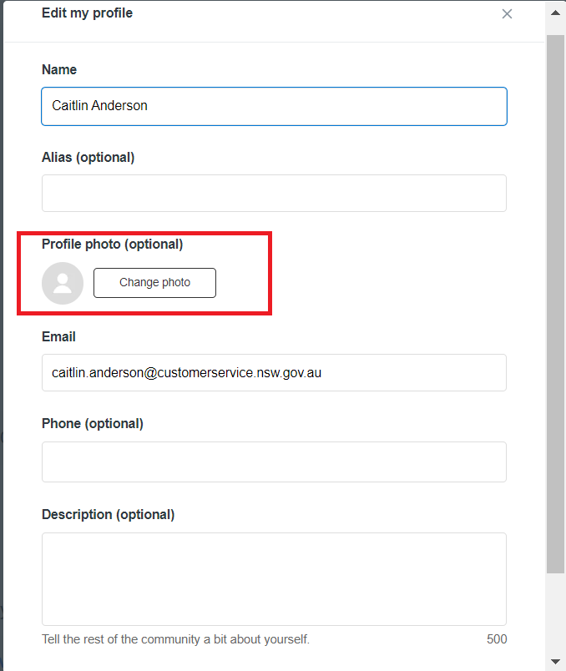The height and width of the screenshot is (671, 566).
Task: Click the Email label
Action: pyautogui.click(x=58, y=337)
